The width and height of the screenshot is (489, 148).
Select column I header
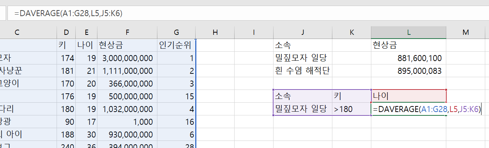tap(254, 33)
